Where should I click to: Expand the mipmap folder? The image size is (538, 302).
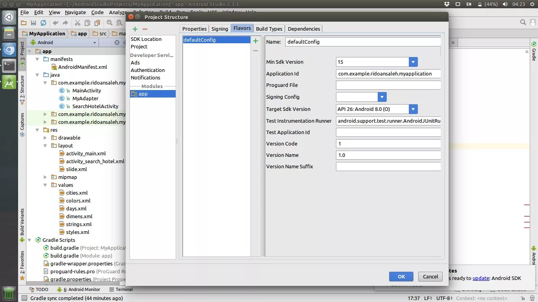point(45,177)
